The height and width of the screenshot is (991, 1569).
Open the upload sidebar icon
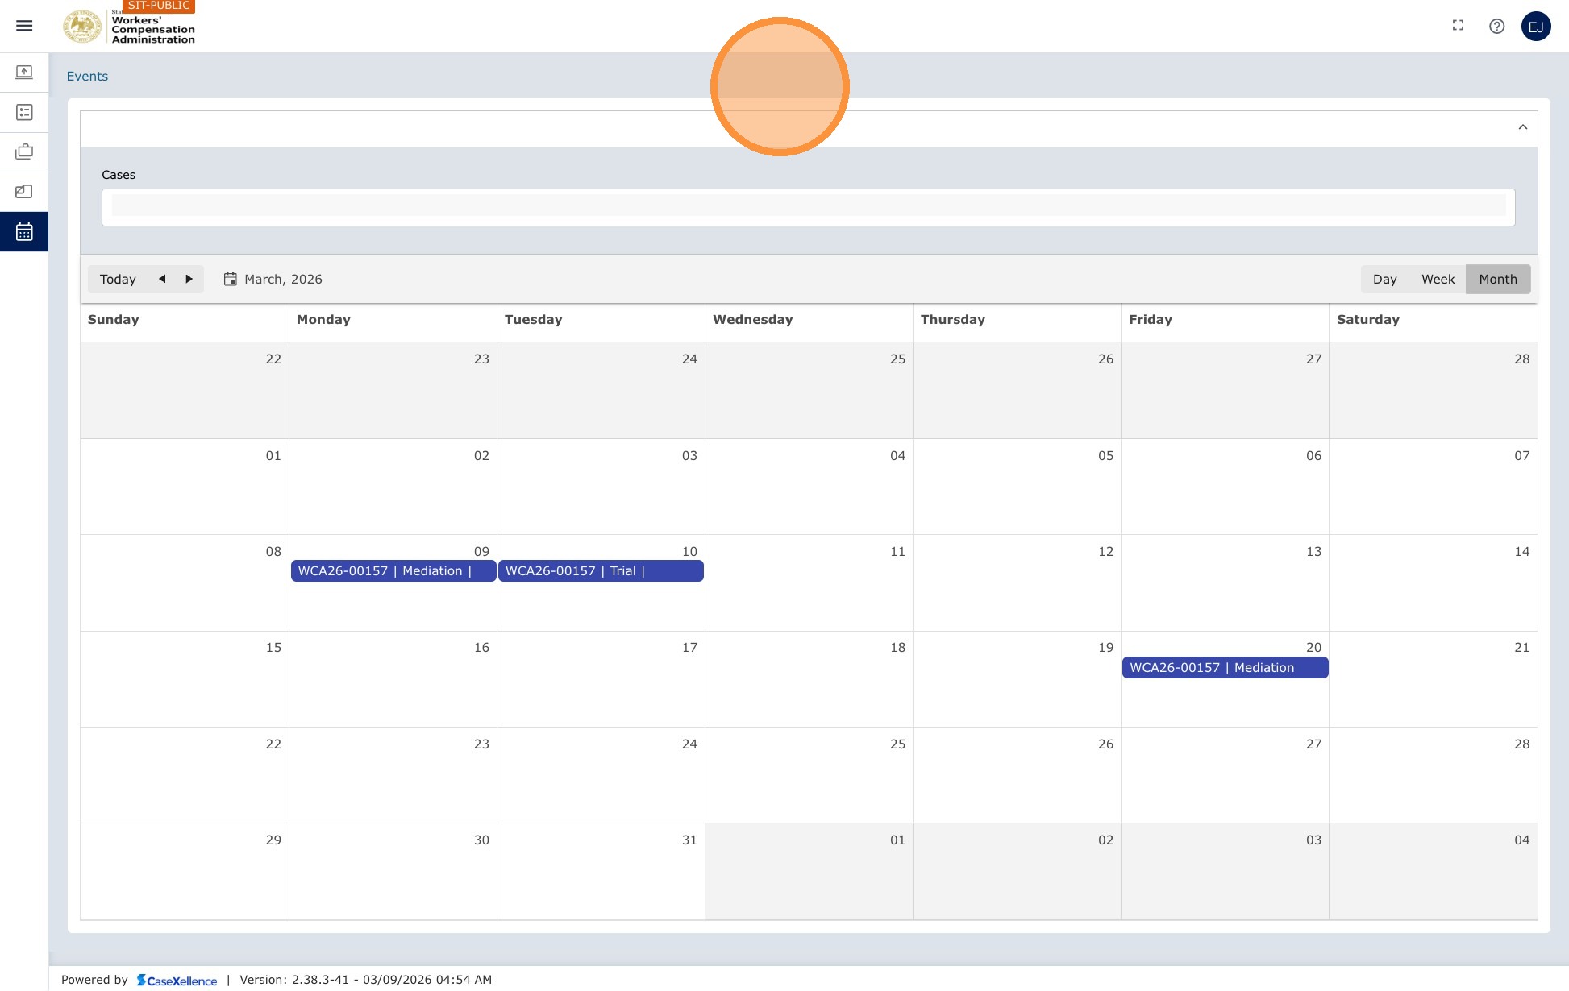click(x=24, y=73)
